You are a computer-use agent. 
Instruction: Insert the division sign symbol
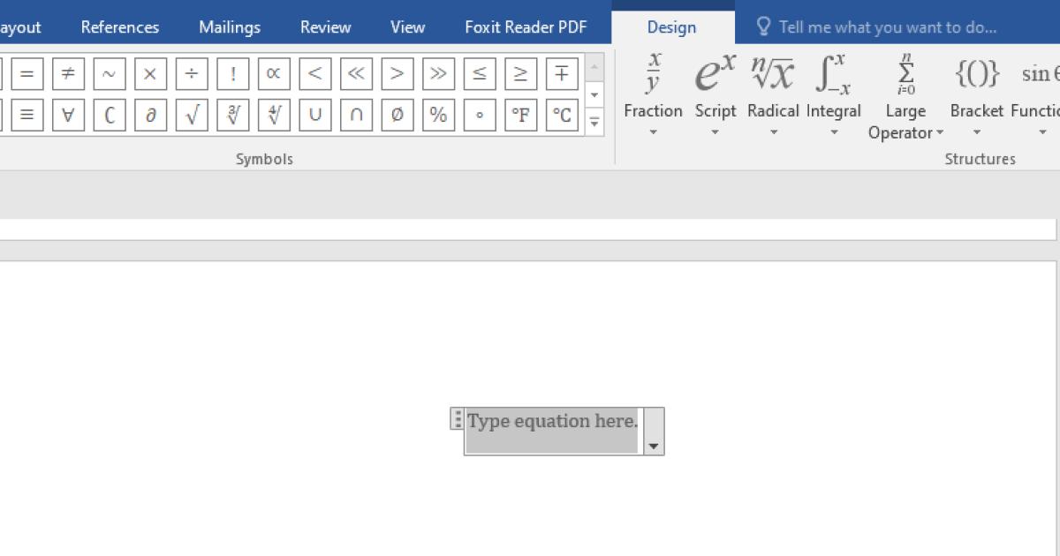pyautogui.click(x=192, y=73)
